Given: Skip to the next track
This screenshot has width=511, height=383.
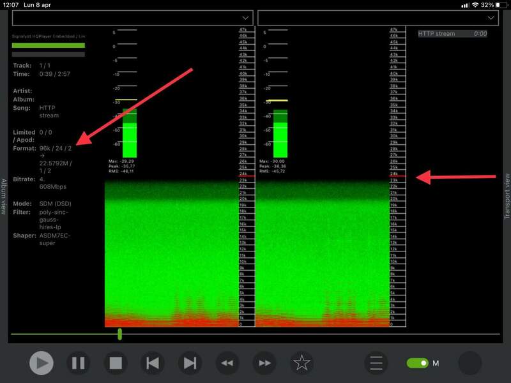Looking at the screenshot, I should point(190,363).
